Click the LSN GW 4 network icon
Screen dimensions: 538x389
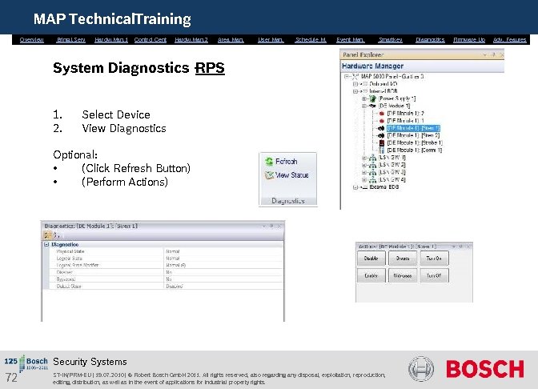pyautogui.click(x=372, y=180)
